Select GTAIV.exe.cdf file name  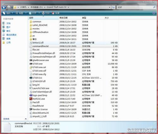tap(39, 71)
